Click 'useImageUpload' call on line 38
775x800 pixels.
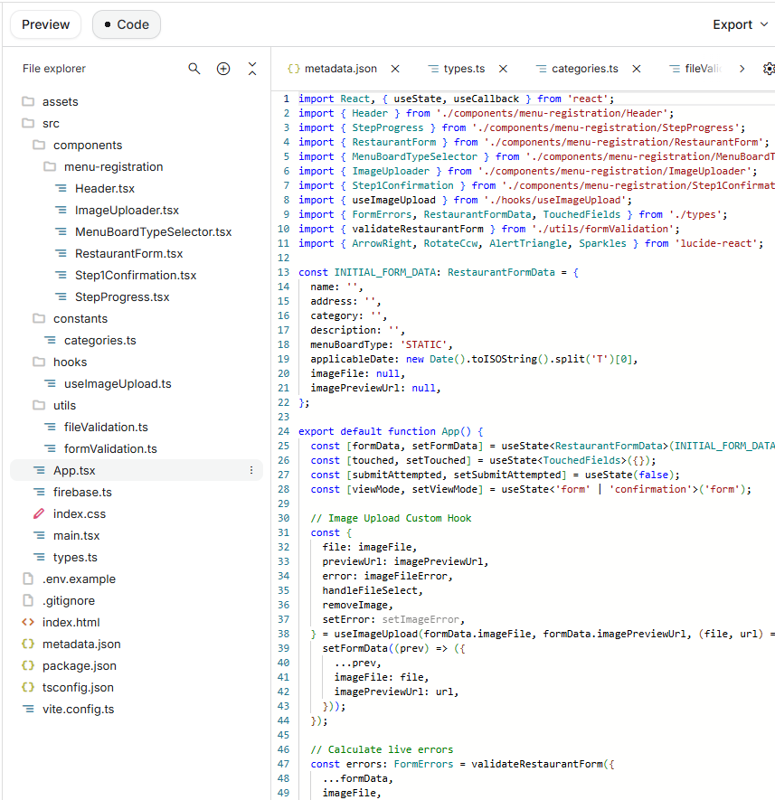376,634
